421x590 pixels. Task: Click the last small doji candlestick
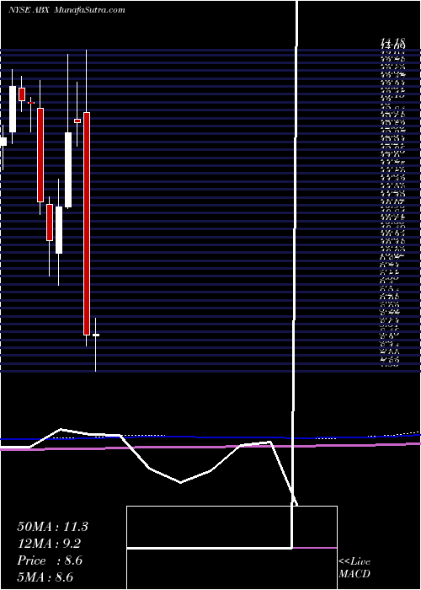click(x=96, y=335)
